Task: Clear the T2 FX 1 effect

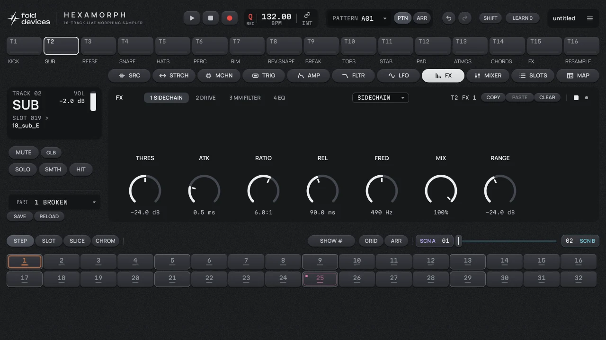Action: coord(547,97)
